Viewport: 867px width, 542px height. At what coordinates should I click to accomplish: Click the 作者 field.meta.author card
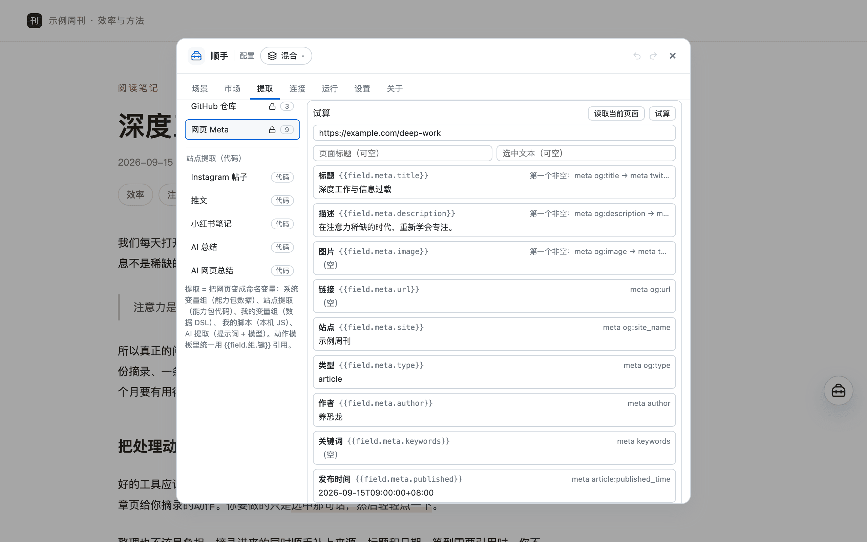coord(494,410)
